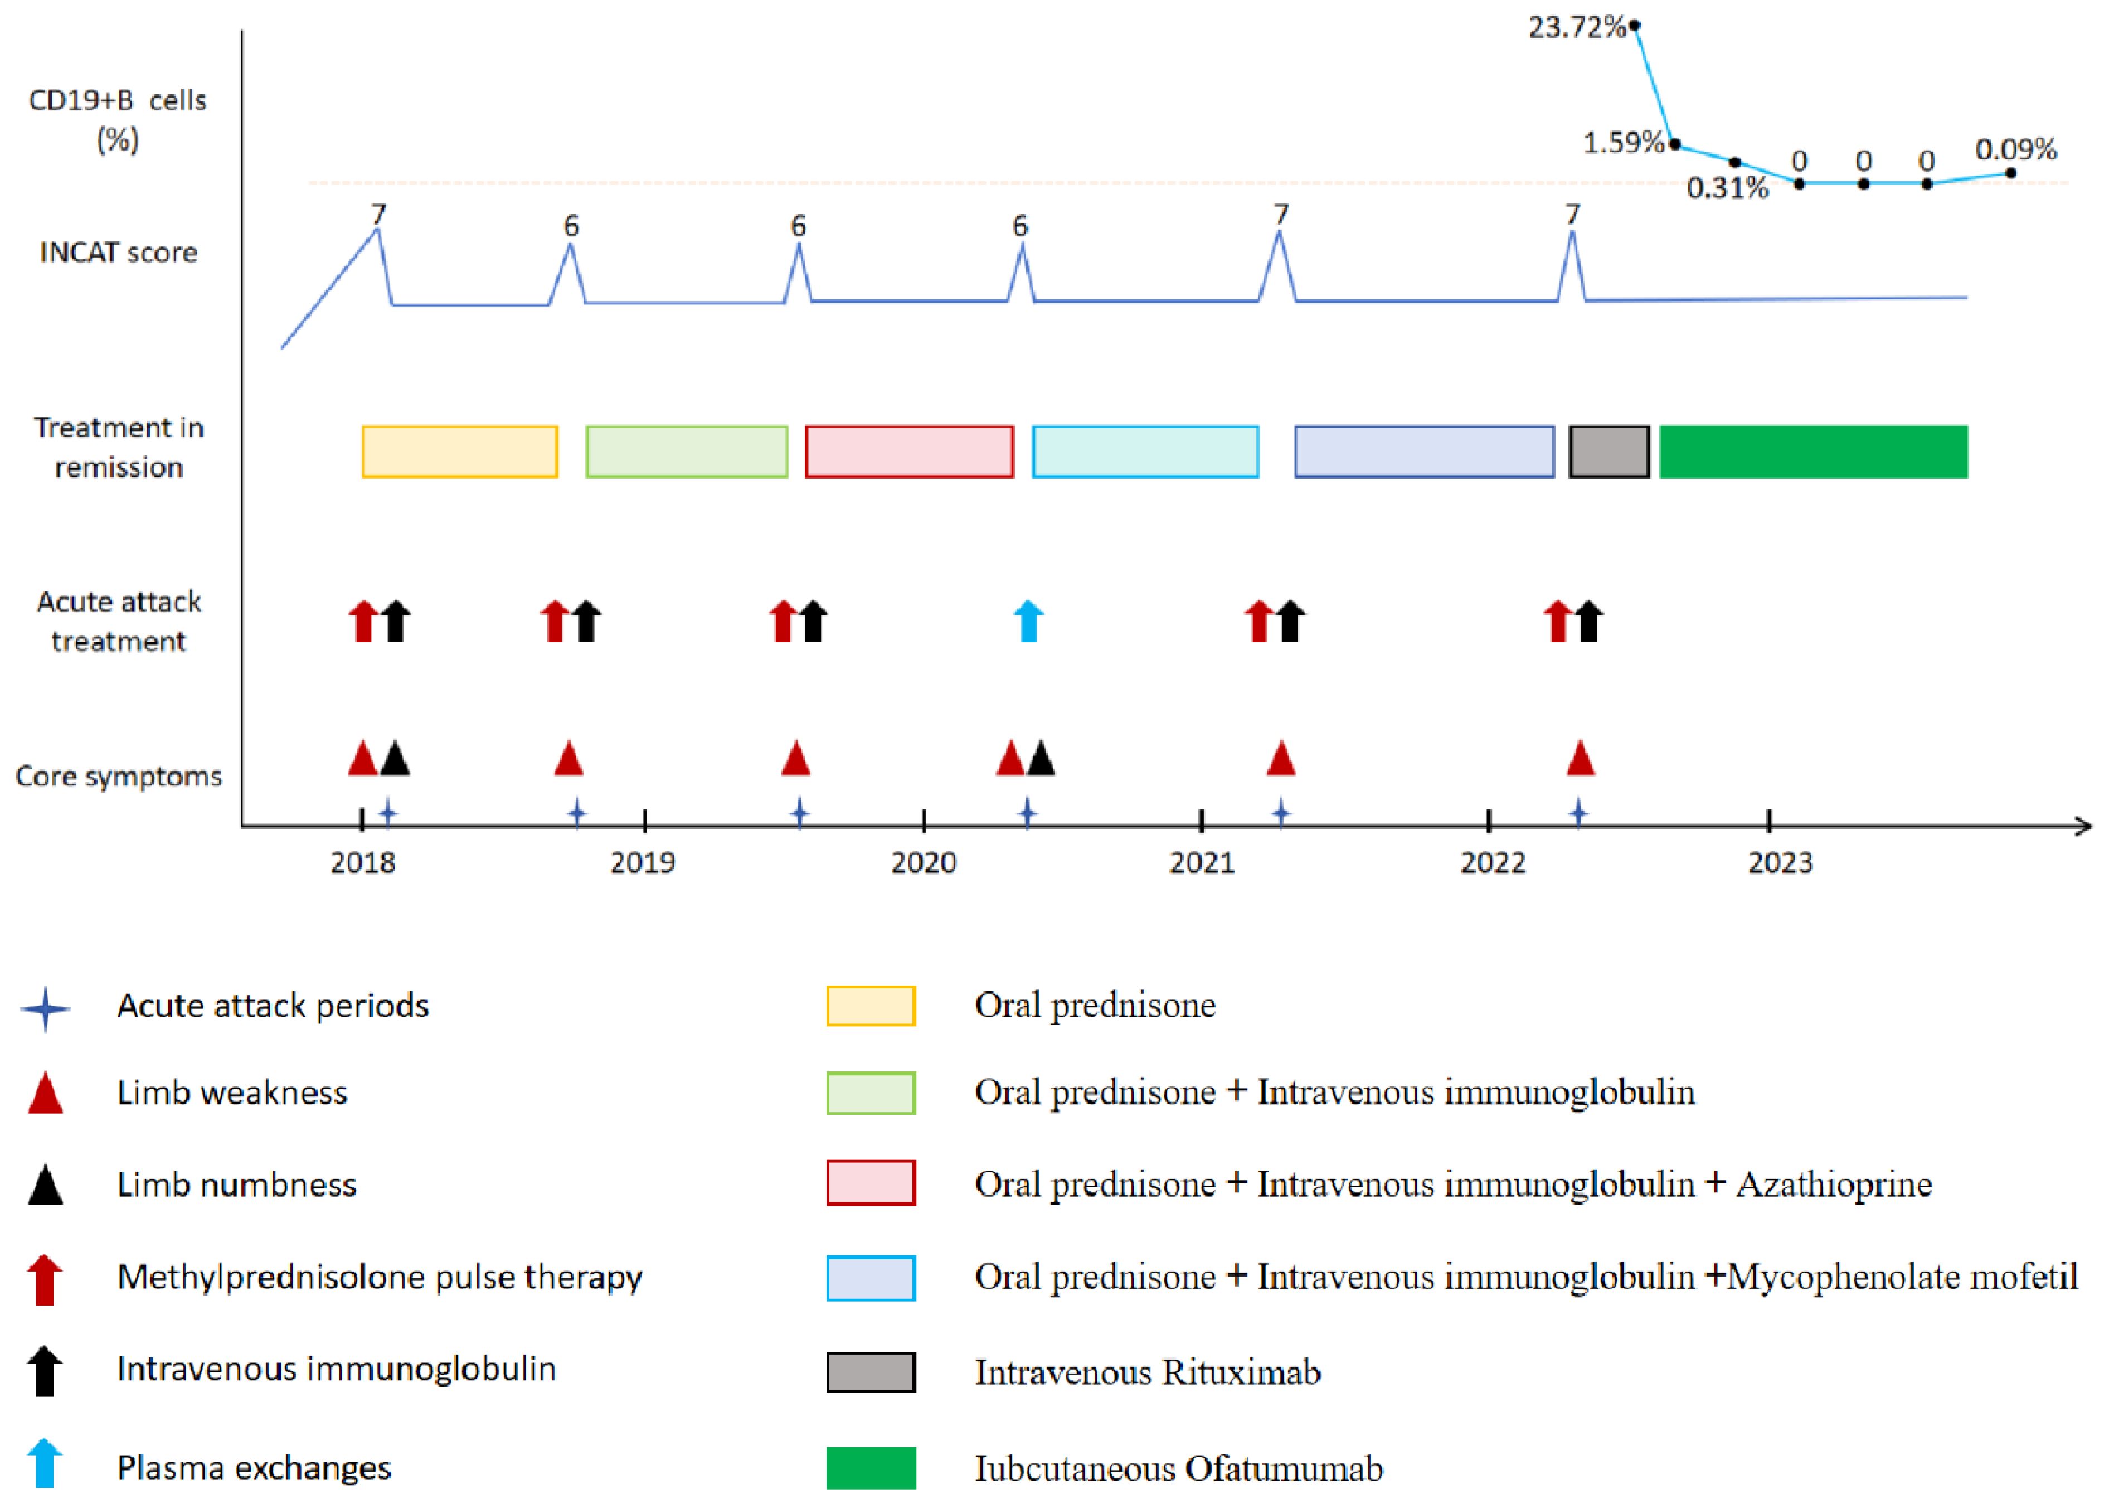Click the 2019 year label on the axis

pos(643,863)
